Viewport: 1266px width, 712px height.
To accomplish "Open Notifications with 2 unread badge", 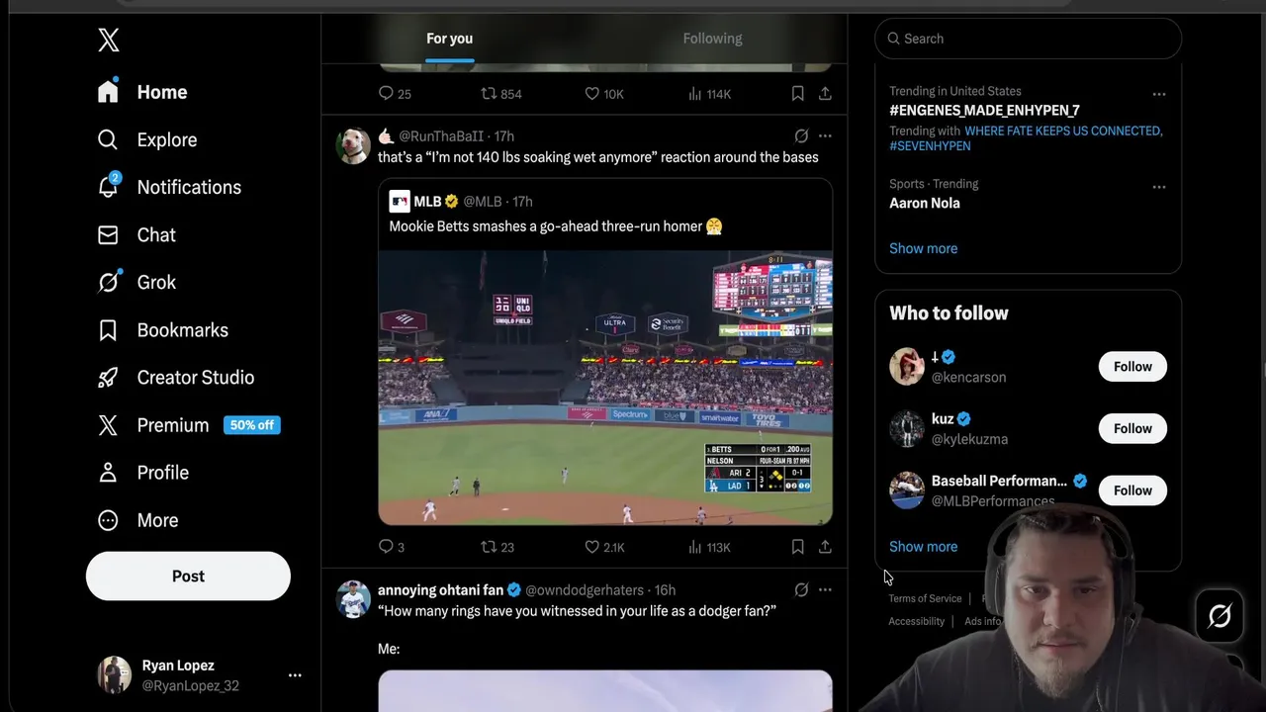I will pos(169,187).
